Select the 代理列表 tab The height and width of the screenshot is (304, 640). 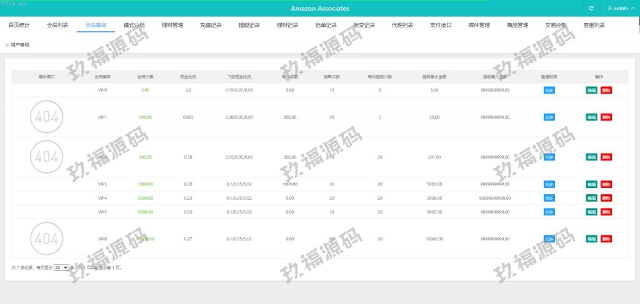[402, 26]
